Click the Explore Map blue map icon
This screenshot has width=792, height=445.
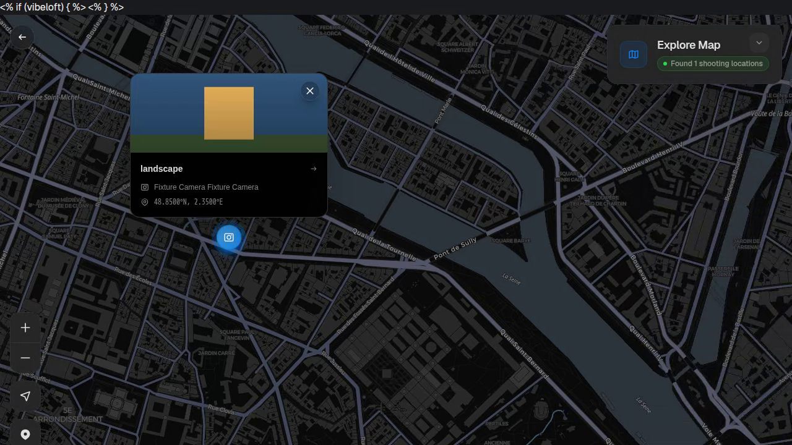pos(634,54)
